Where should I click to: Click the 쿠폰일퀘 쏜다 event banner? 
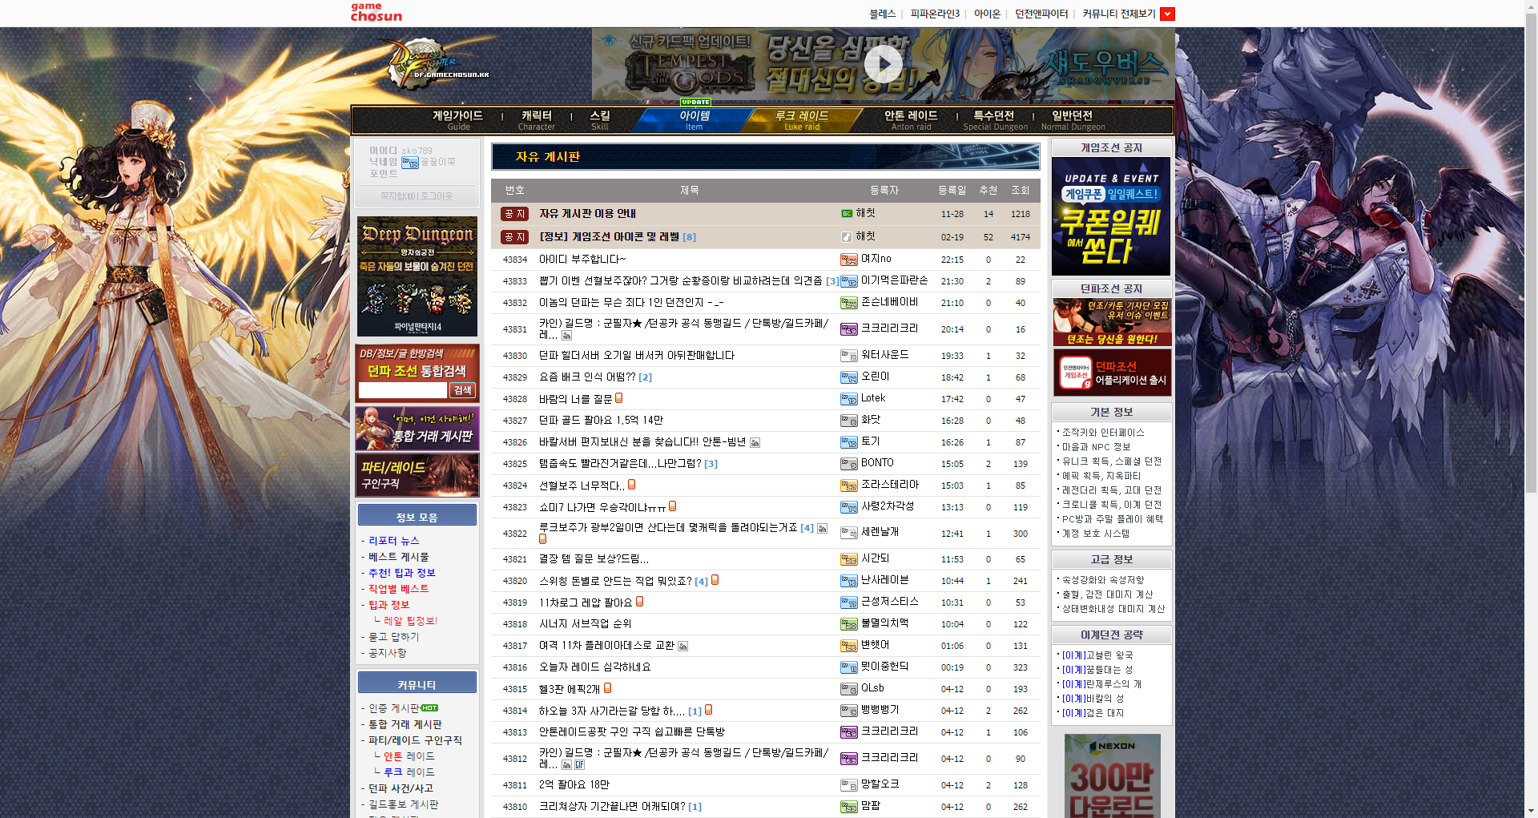[x=1110, y=216]
